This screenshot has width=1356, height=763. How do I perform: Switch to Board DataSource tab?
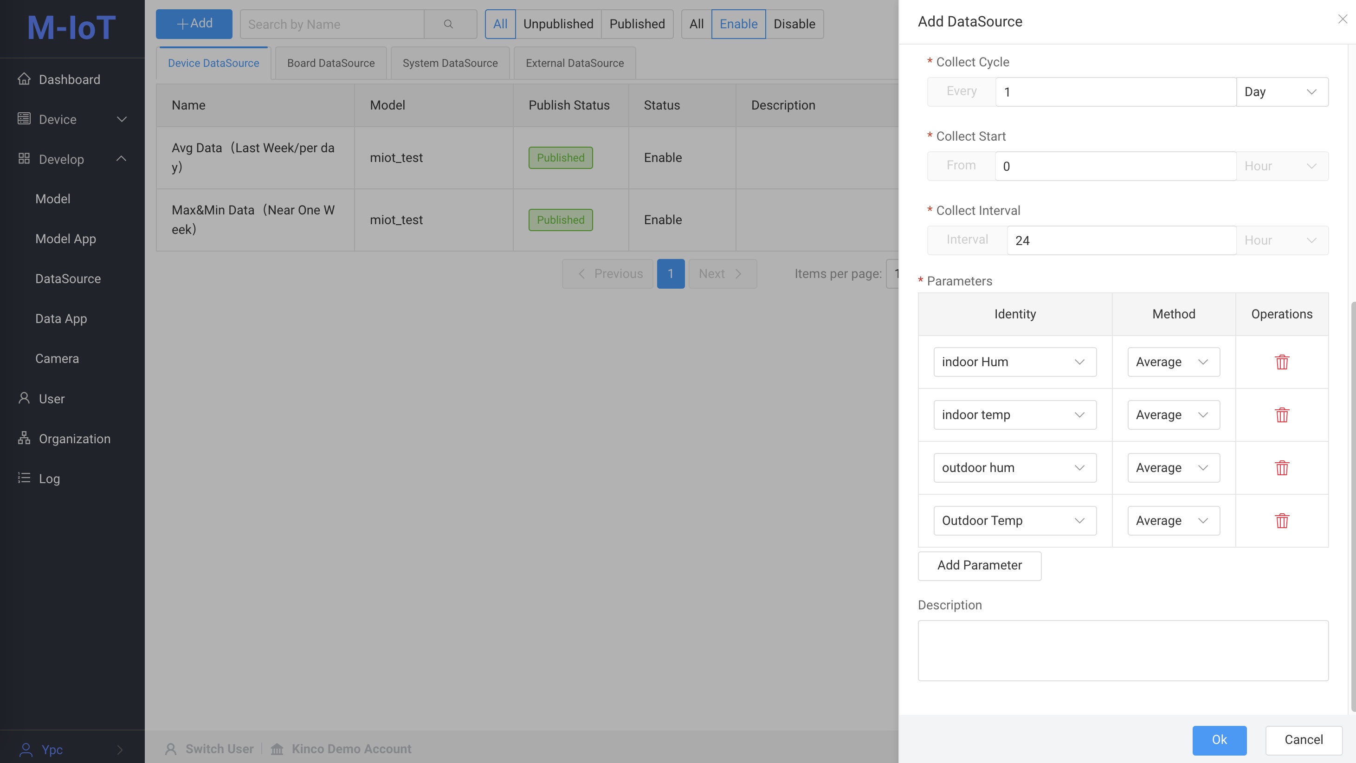(330, 63)
